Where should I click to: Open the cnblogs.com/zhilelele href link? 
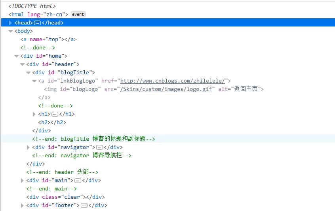(173, 81)
